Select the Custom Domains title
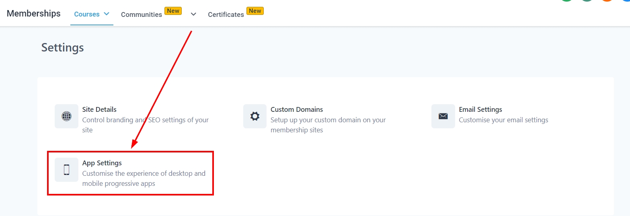The height and width of the screenshot is (216, 630). [297, 109]
